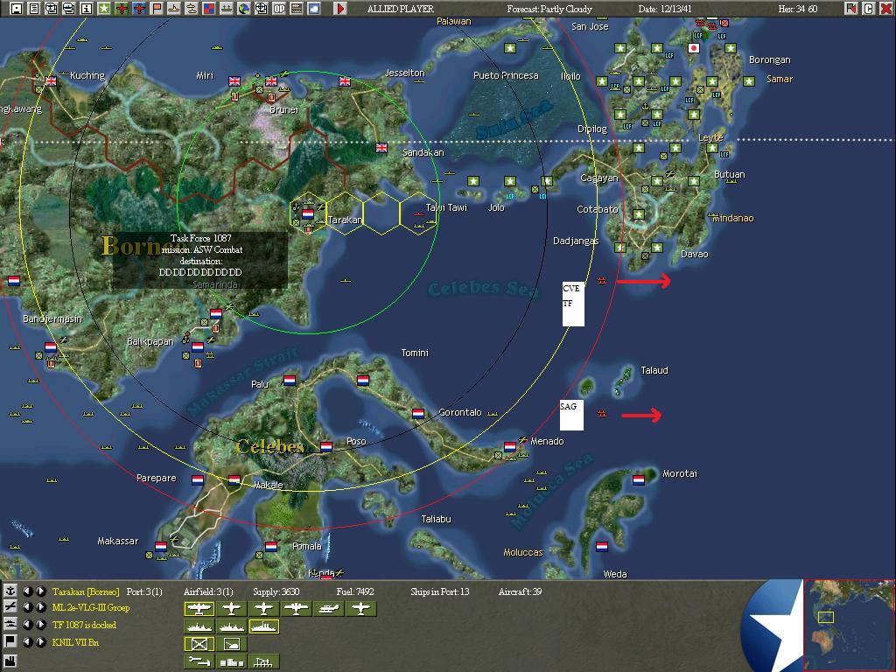
Task: Click the Dutch flag at Parepare
Action: click(x=198, y=480)
